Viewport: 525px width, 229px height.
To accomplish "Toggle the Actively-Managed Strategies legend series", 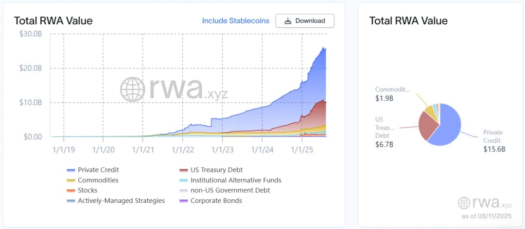I will (x=121, y=200).
